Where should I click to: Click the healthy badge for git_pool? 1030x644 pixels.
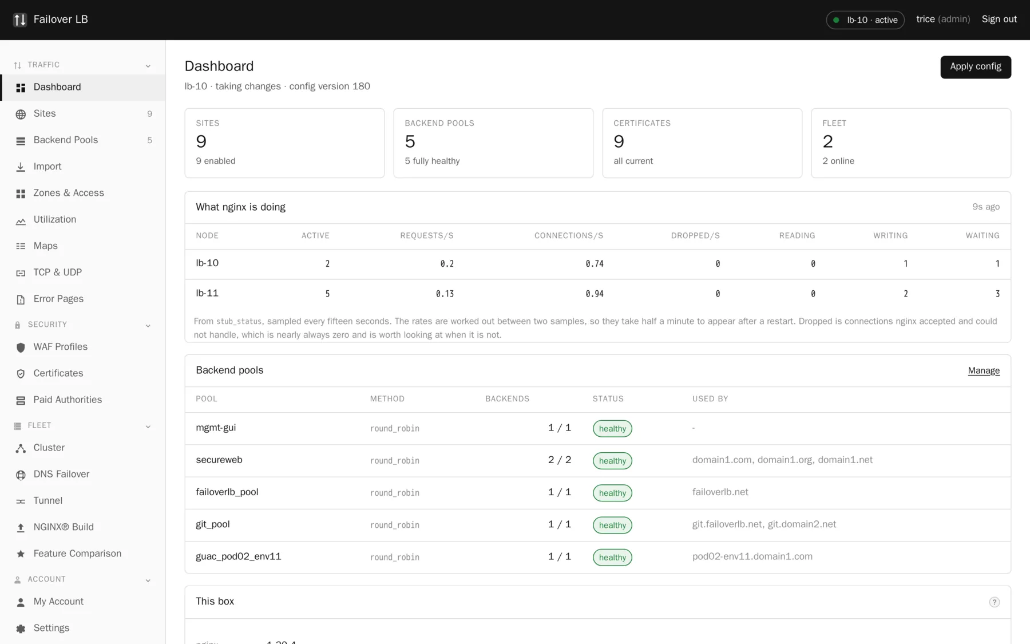(x=612, y=526)
